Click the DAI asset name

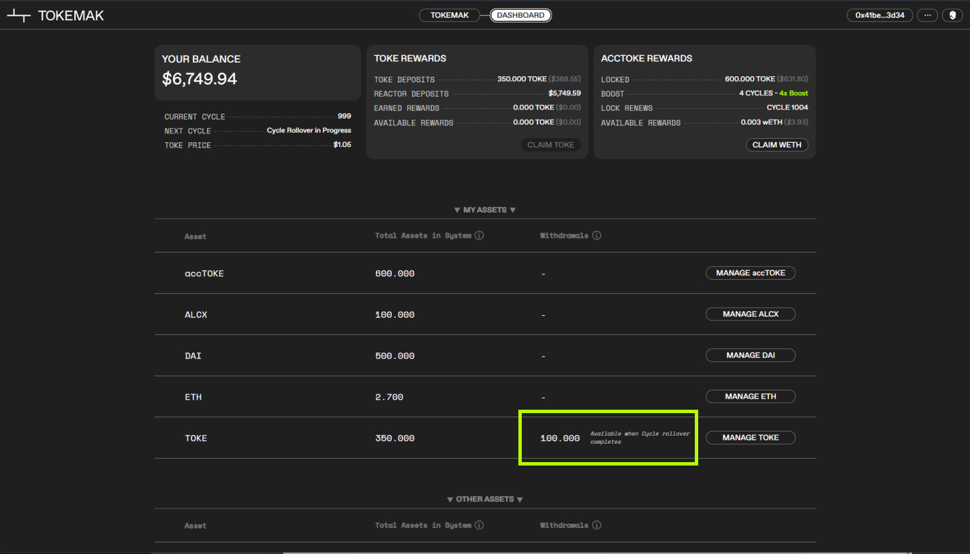193,356
